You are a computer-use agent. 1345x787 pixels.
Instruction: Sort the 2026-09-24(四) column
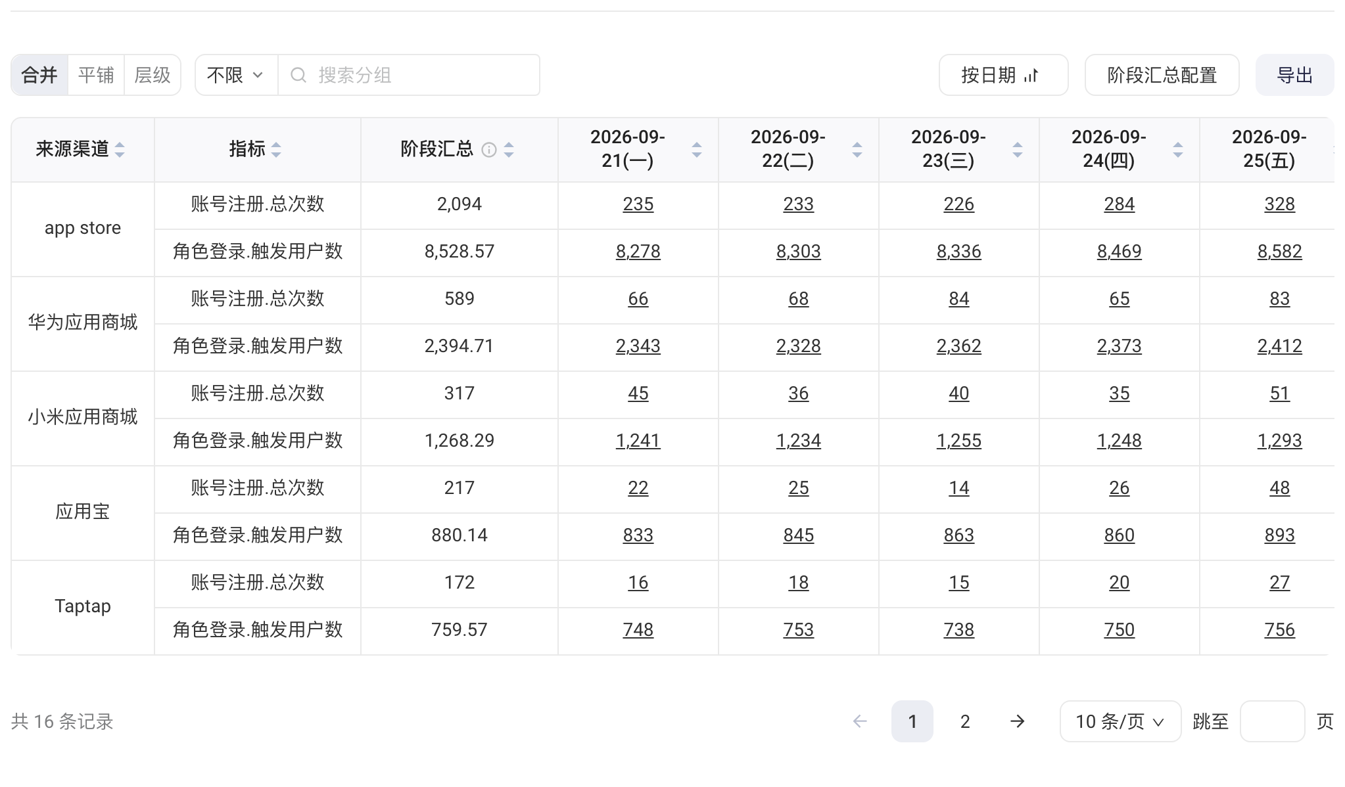(x=1178, y=150)
